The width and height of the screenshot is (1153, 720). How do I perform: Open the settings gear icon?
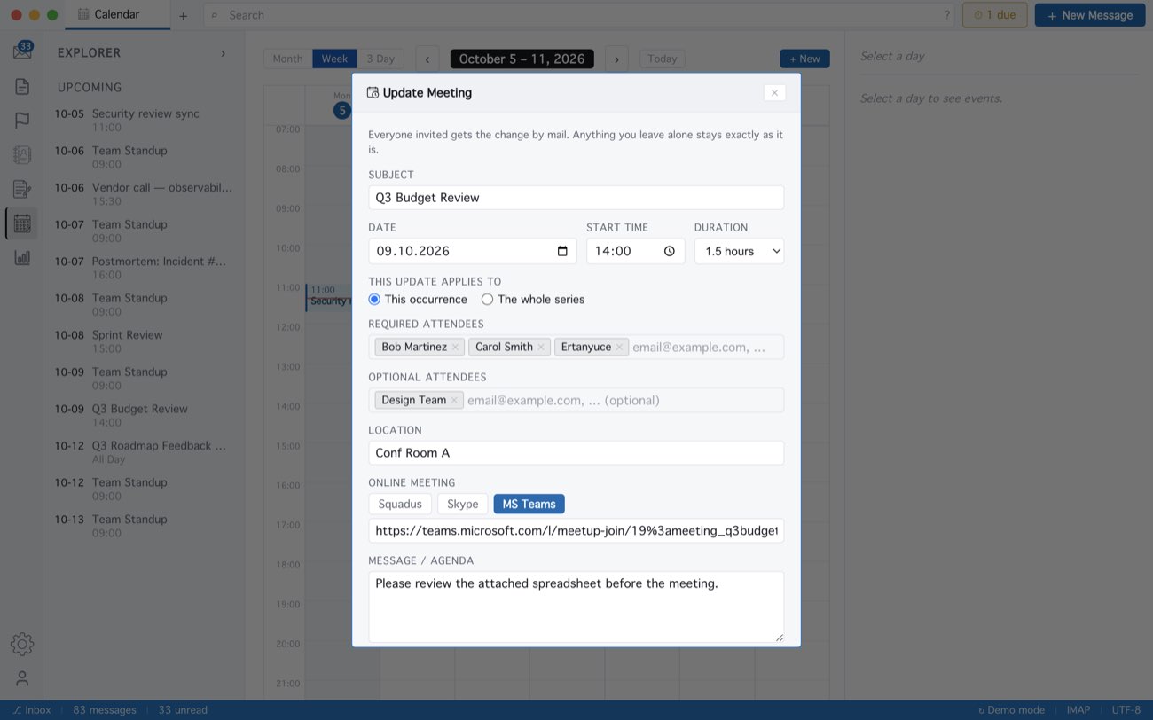[22, 644]
